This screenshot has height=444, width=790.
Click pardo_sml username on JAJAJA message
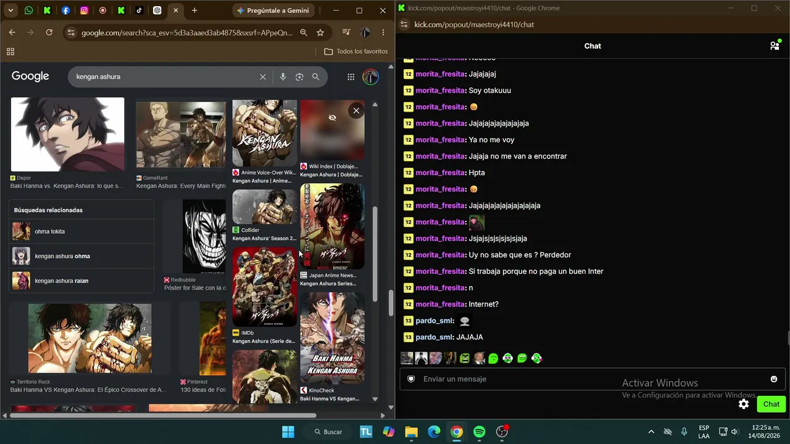click(434, 337)
